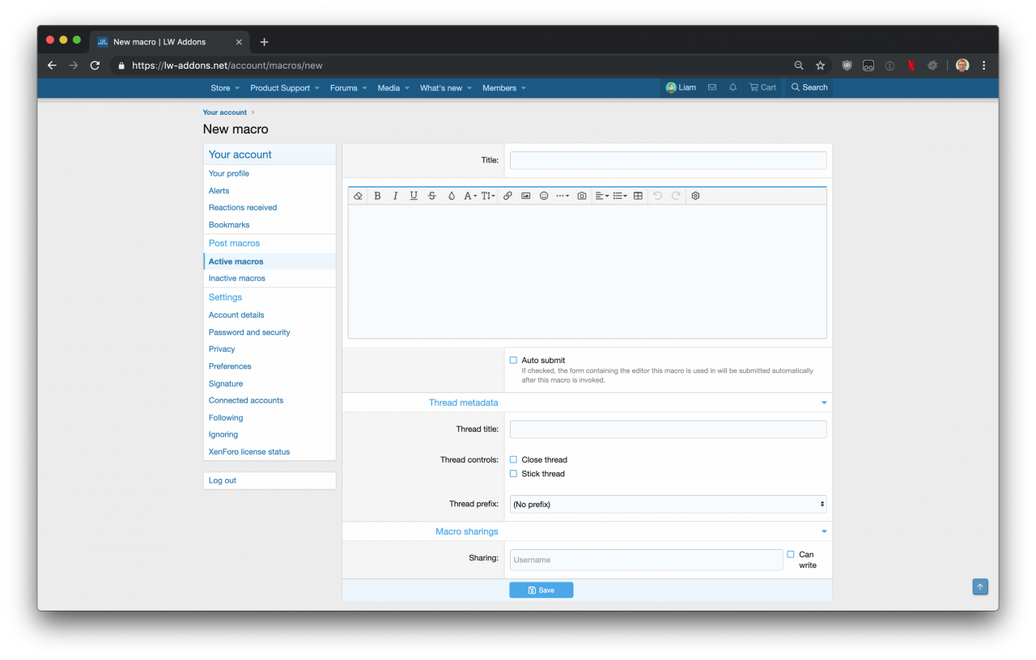Image resolution: width=1036 pixels, height=660 pixels.
Task: Enable the Auto submit checkbox
Action: [x=513, y=361]
